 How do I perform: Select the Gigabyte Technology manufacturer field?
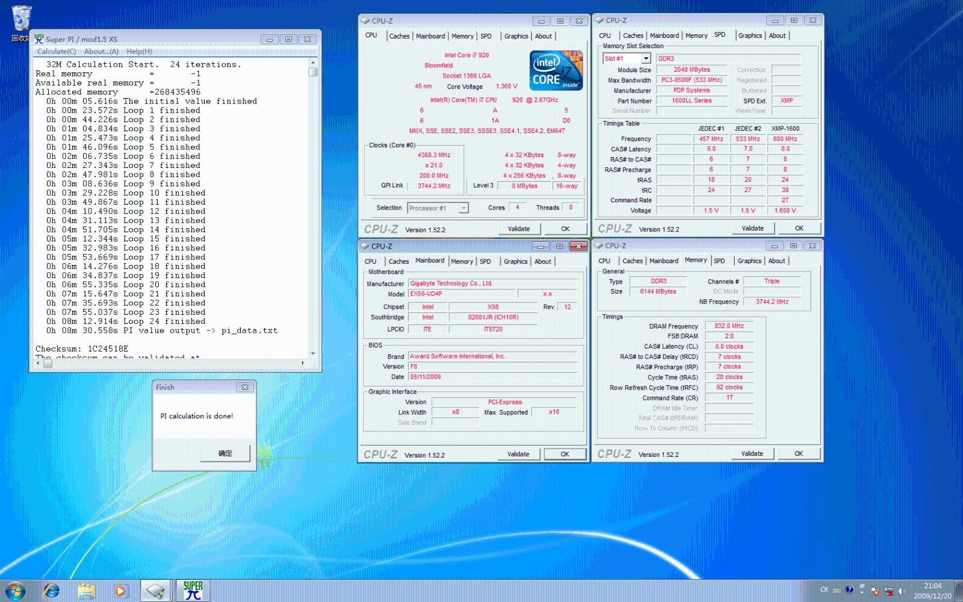coord(492,283)
